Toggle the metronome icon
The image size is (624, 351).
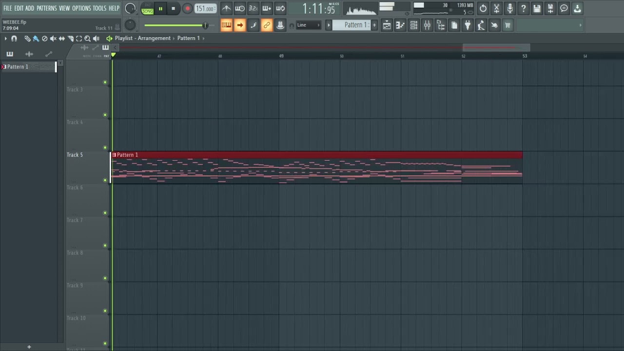226,8
